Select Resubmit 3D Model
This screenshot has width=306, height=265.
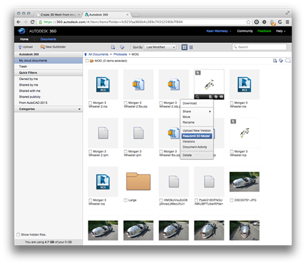click(197, 136)
